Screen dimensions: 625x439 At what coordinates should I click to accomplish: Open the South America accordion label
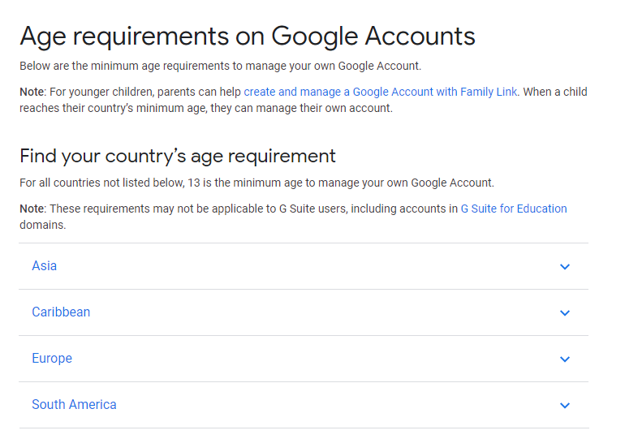pyautogui.click(x=74, y=405)
